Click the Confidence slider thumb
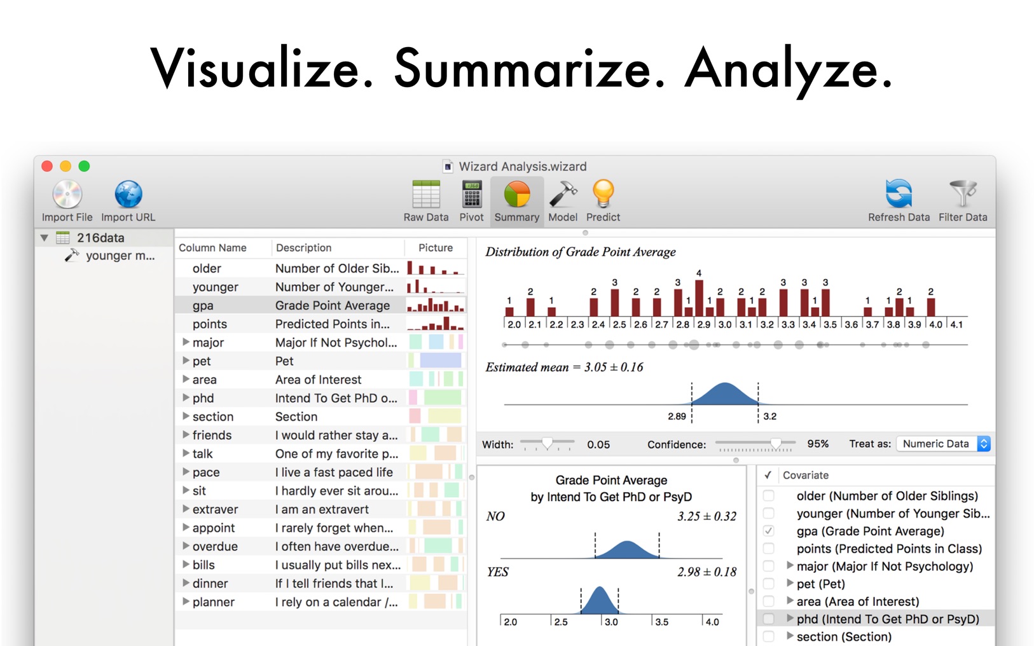 coord(776,443)
